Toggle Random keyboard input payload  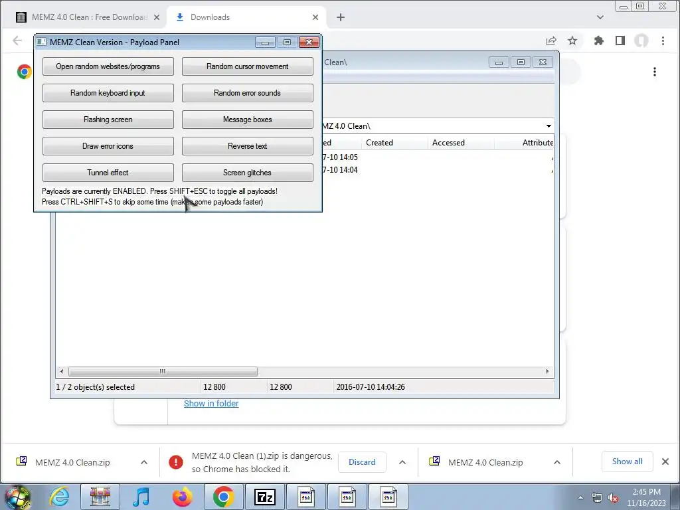coord(108,93)
